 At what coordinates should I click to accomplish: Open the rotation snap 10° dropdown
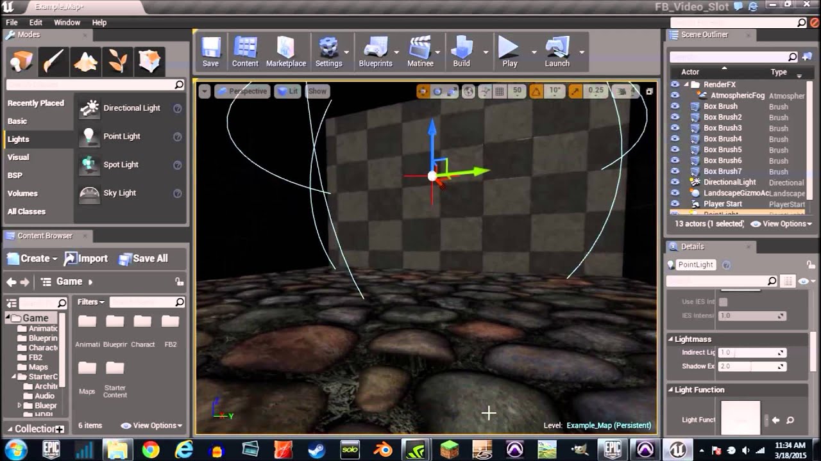(x=555, y=91)
